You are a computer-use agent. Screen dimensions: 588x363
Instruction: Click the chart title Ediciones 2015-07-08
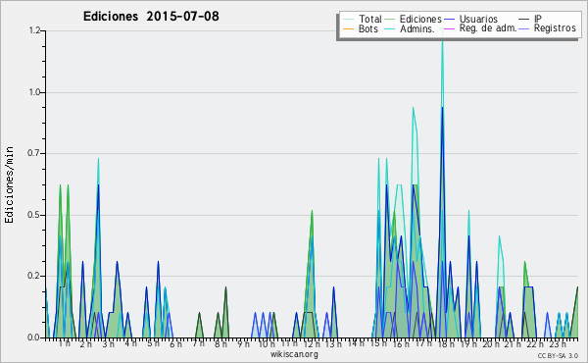point(151,17)
